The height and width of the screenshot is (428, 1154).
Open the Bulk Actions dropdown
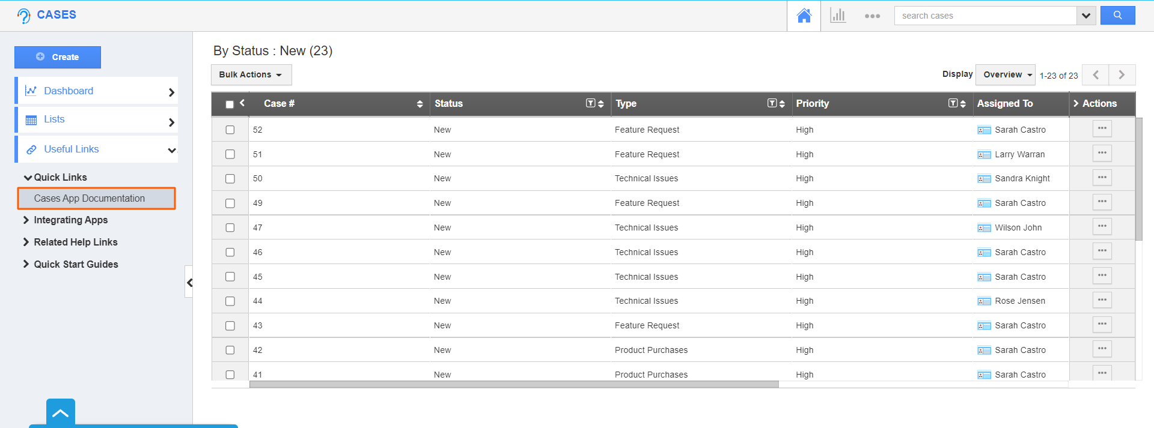tap(251, 74)
